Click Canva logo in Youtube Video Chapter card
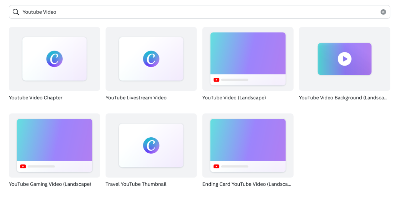394x209 pixels. [54, 59]
